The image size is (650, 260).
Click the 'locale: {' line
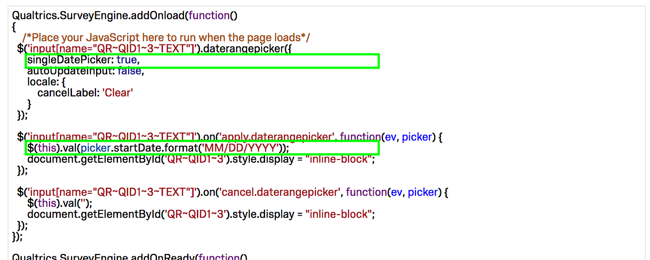point(46,82)
